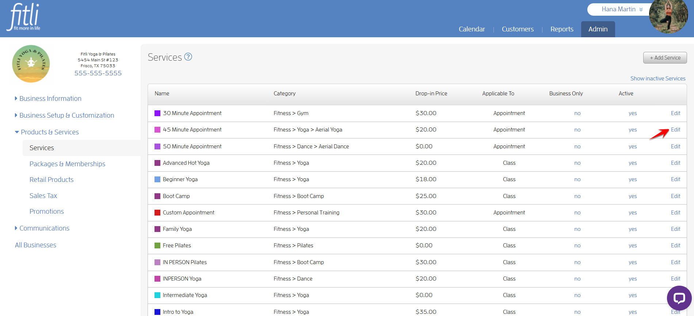Click the Intermediate Yoga service name

pos(185,295)
